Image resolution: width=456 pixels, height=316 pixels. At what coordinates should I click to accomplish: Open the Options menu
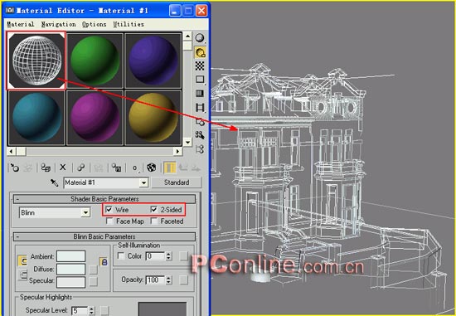tap(94, 24)
